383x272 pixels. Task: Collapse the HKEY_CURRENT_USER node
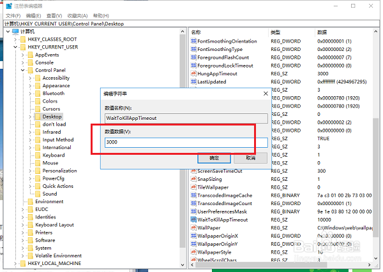click(15, 47)
